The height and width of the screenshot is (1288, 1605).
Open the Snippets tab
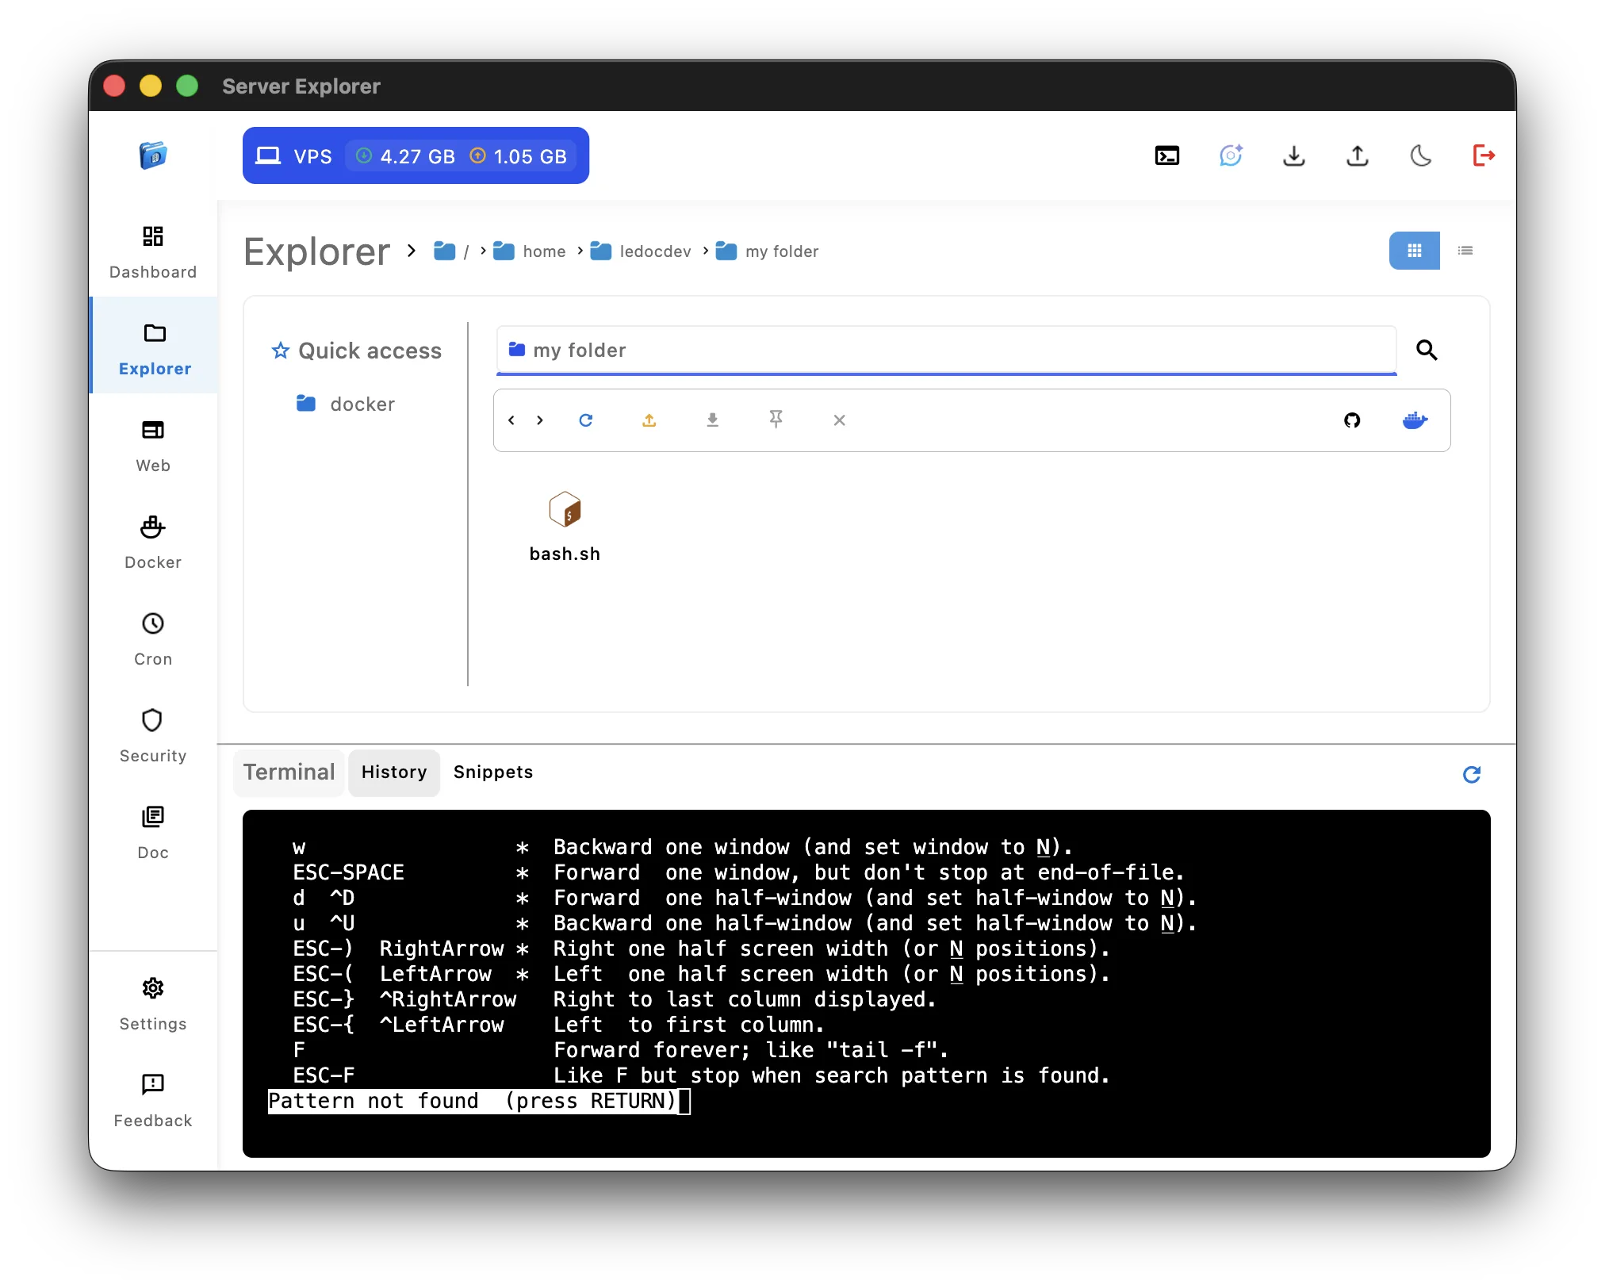point(492,772)
